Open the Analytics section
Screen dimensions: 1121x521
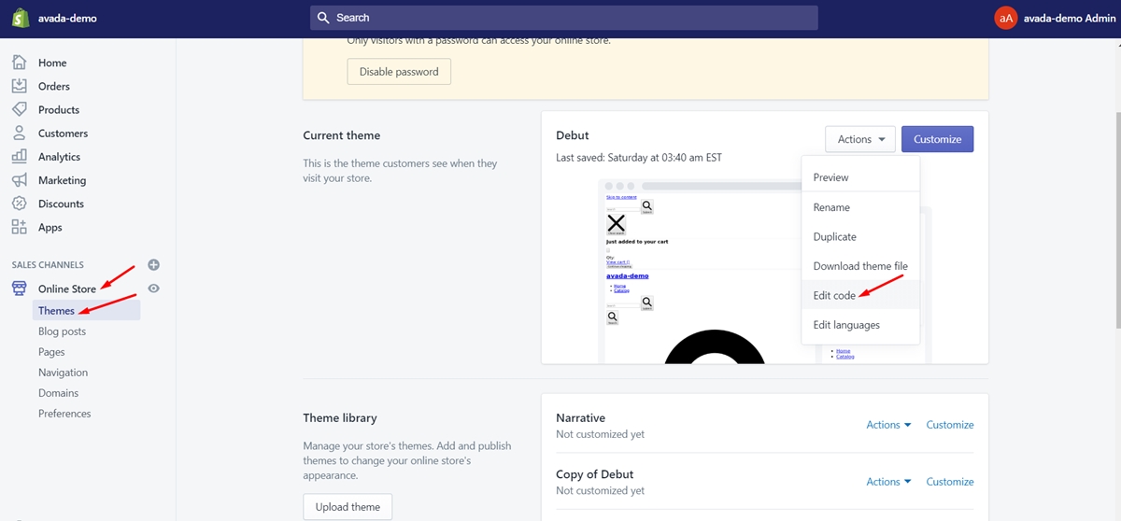click(x=59, y=157)
